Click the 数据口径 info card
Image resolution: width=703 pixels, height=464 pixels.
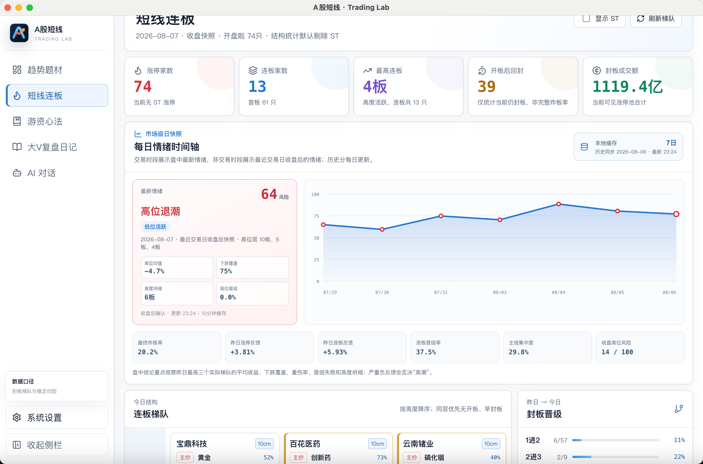(57, 386)
